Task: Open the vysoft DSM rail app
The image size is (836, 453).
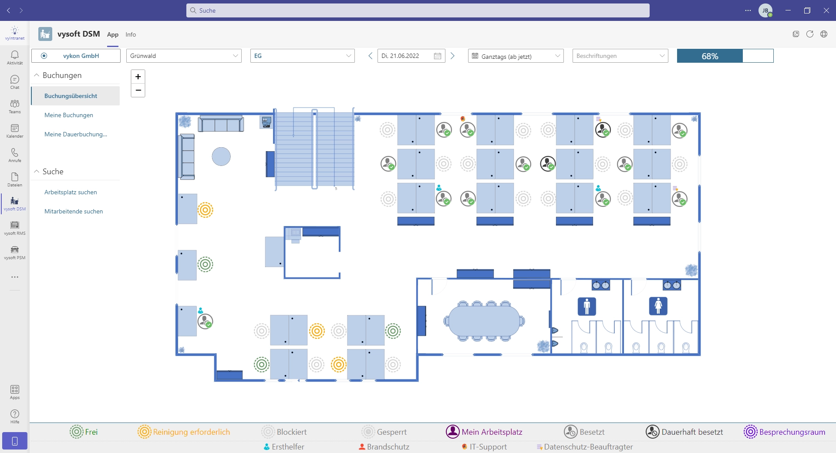Action: (15, 203)
